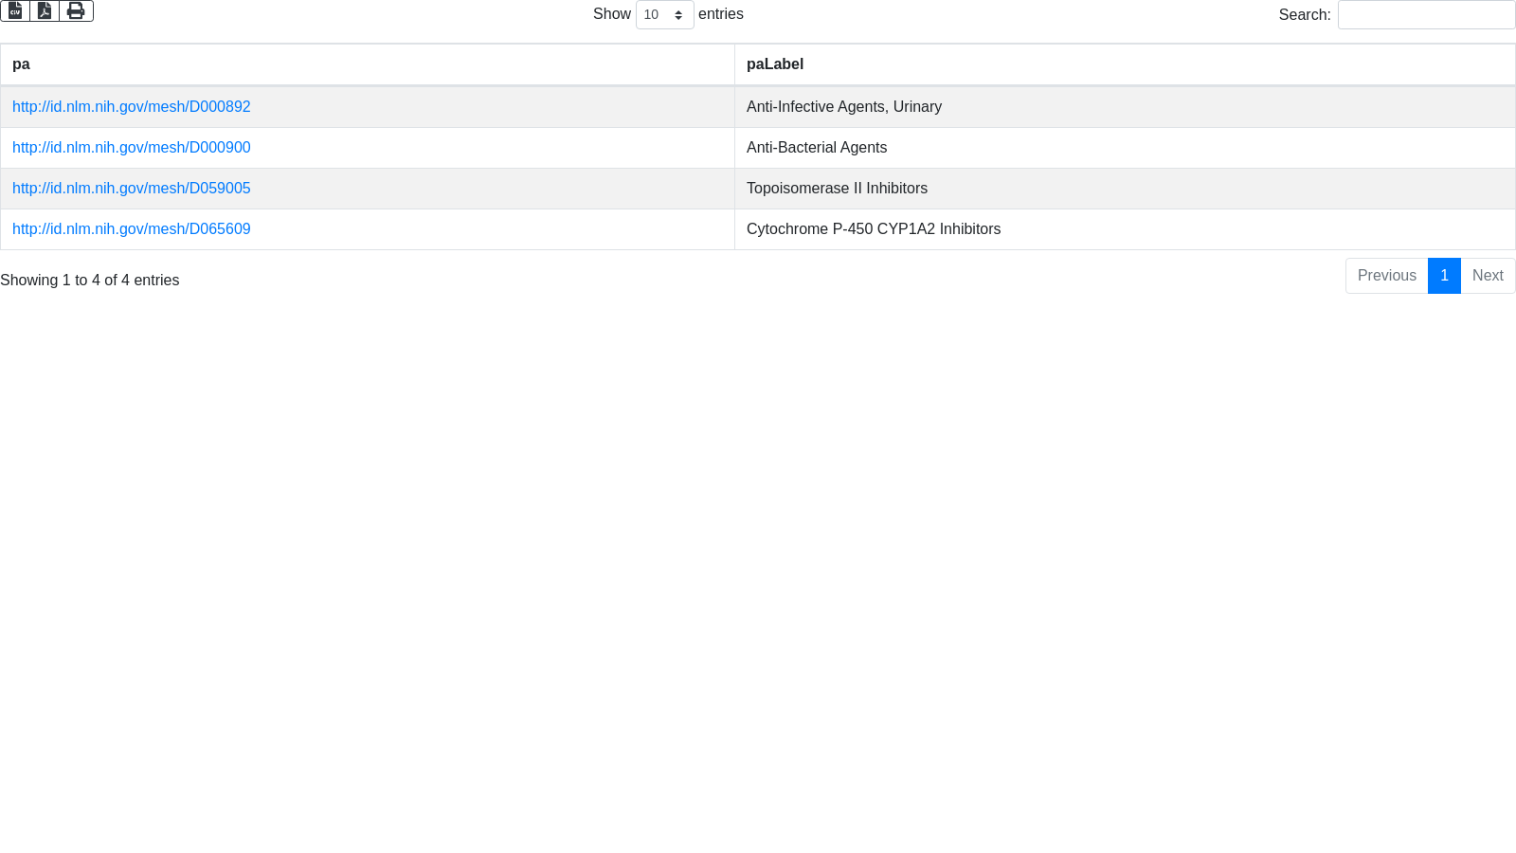Focus the Search input field
The width and height of the screenshot is (1516, 853).
pyautogui.click(x=1426, y=15)
